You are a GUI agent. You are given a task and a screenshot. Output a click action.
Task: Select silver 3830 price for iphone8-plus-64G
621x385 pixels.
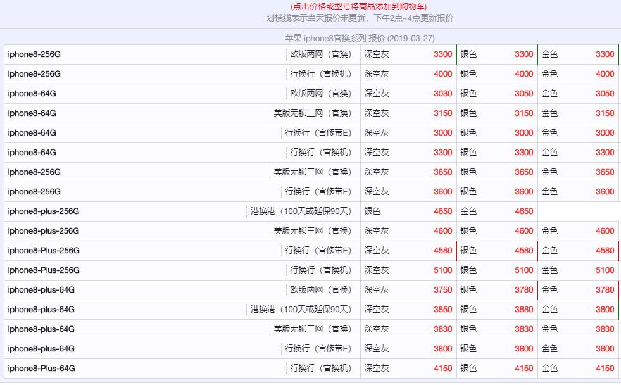[x=524, y=329]
